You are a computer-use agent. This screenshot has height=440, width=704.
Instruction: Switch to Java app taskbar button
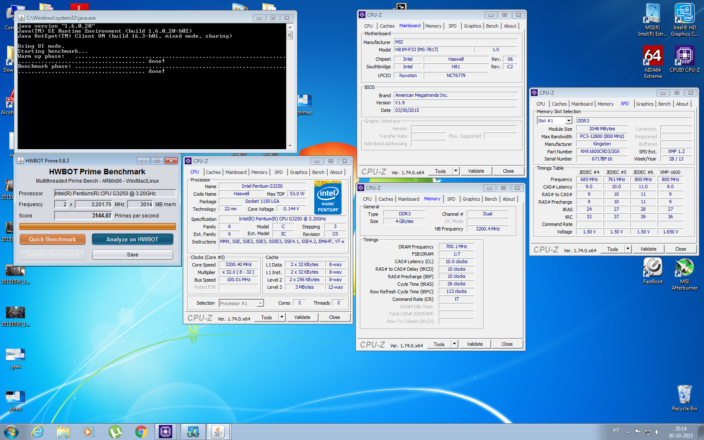[217, 432]
